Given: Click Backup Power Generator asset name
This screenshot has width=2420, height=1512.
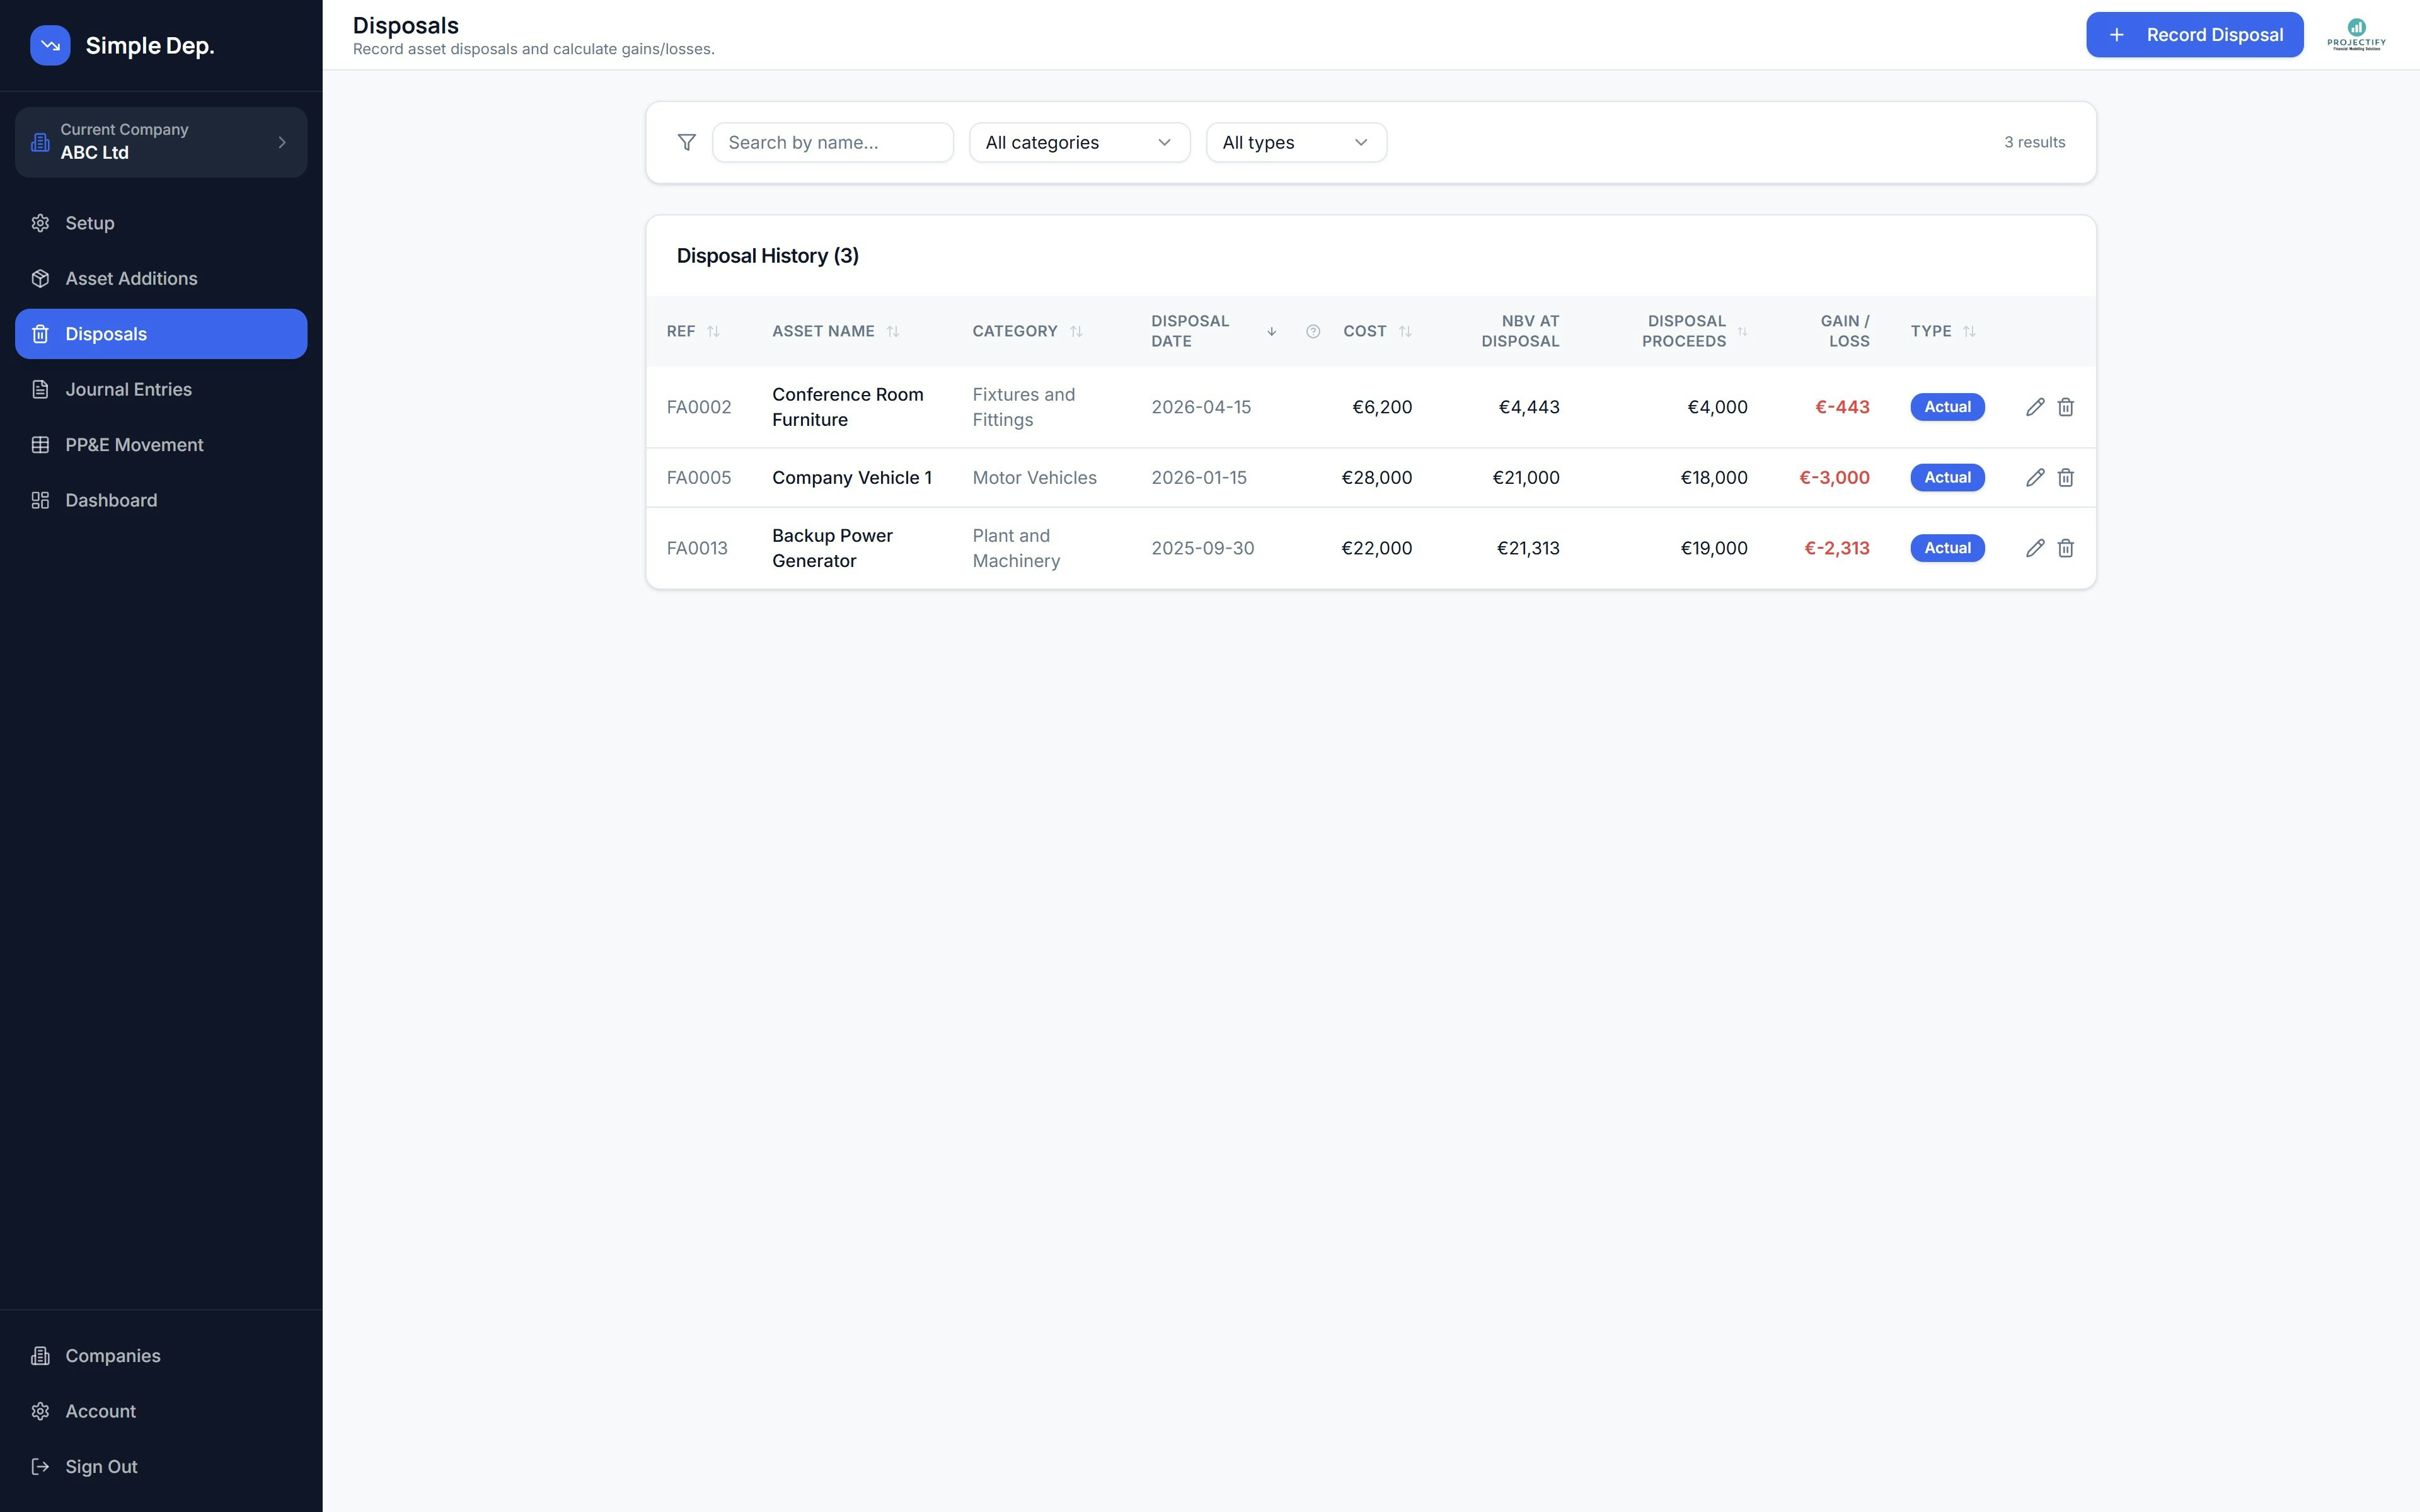Looking at the screenshot, I should [832, 548].
